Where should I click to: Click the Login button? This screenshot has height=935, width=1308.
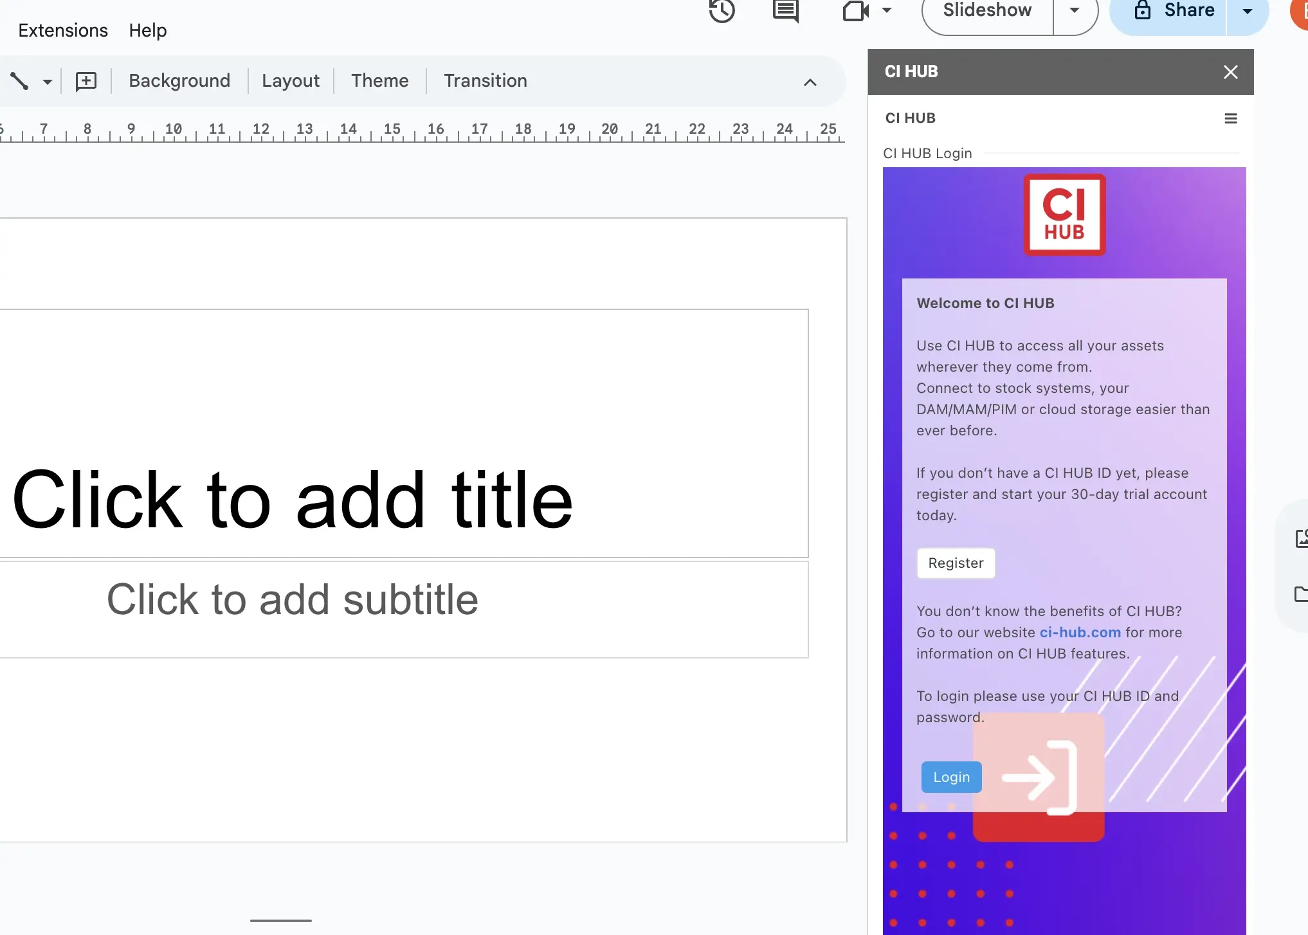pyautogui.click(x=951, y=777)
